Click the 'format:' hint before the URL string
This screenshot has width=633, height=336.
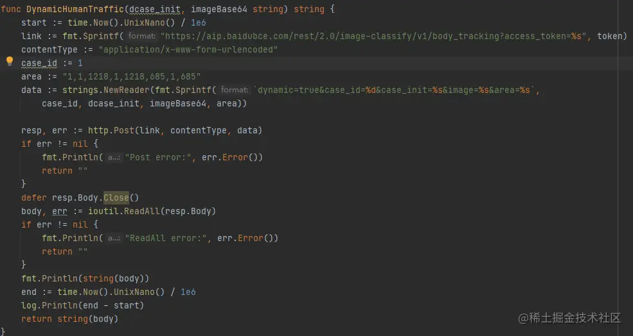[142, 36]
